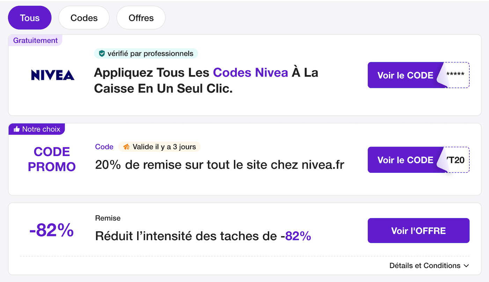Click the chevron beside Détails et Conditions
This screenshot has height=282, width=489.
[467, 266]
